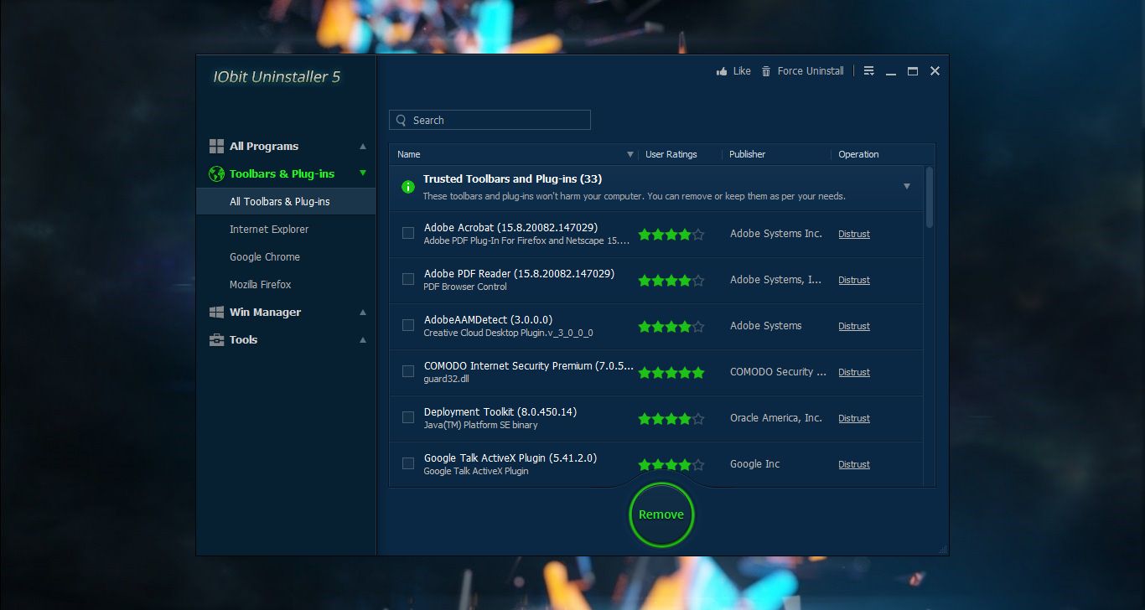Collapse the Trusted Toolbars and Plug-ins group
The width and height of the screenshot is (1145, 610).
click(x=906, y=186)
